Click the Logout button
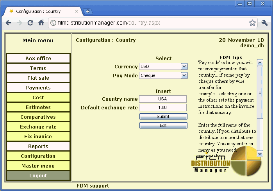273x191 pixels. pos(38,176)
